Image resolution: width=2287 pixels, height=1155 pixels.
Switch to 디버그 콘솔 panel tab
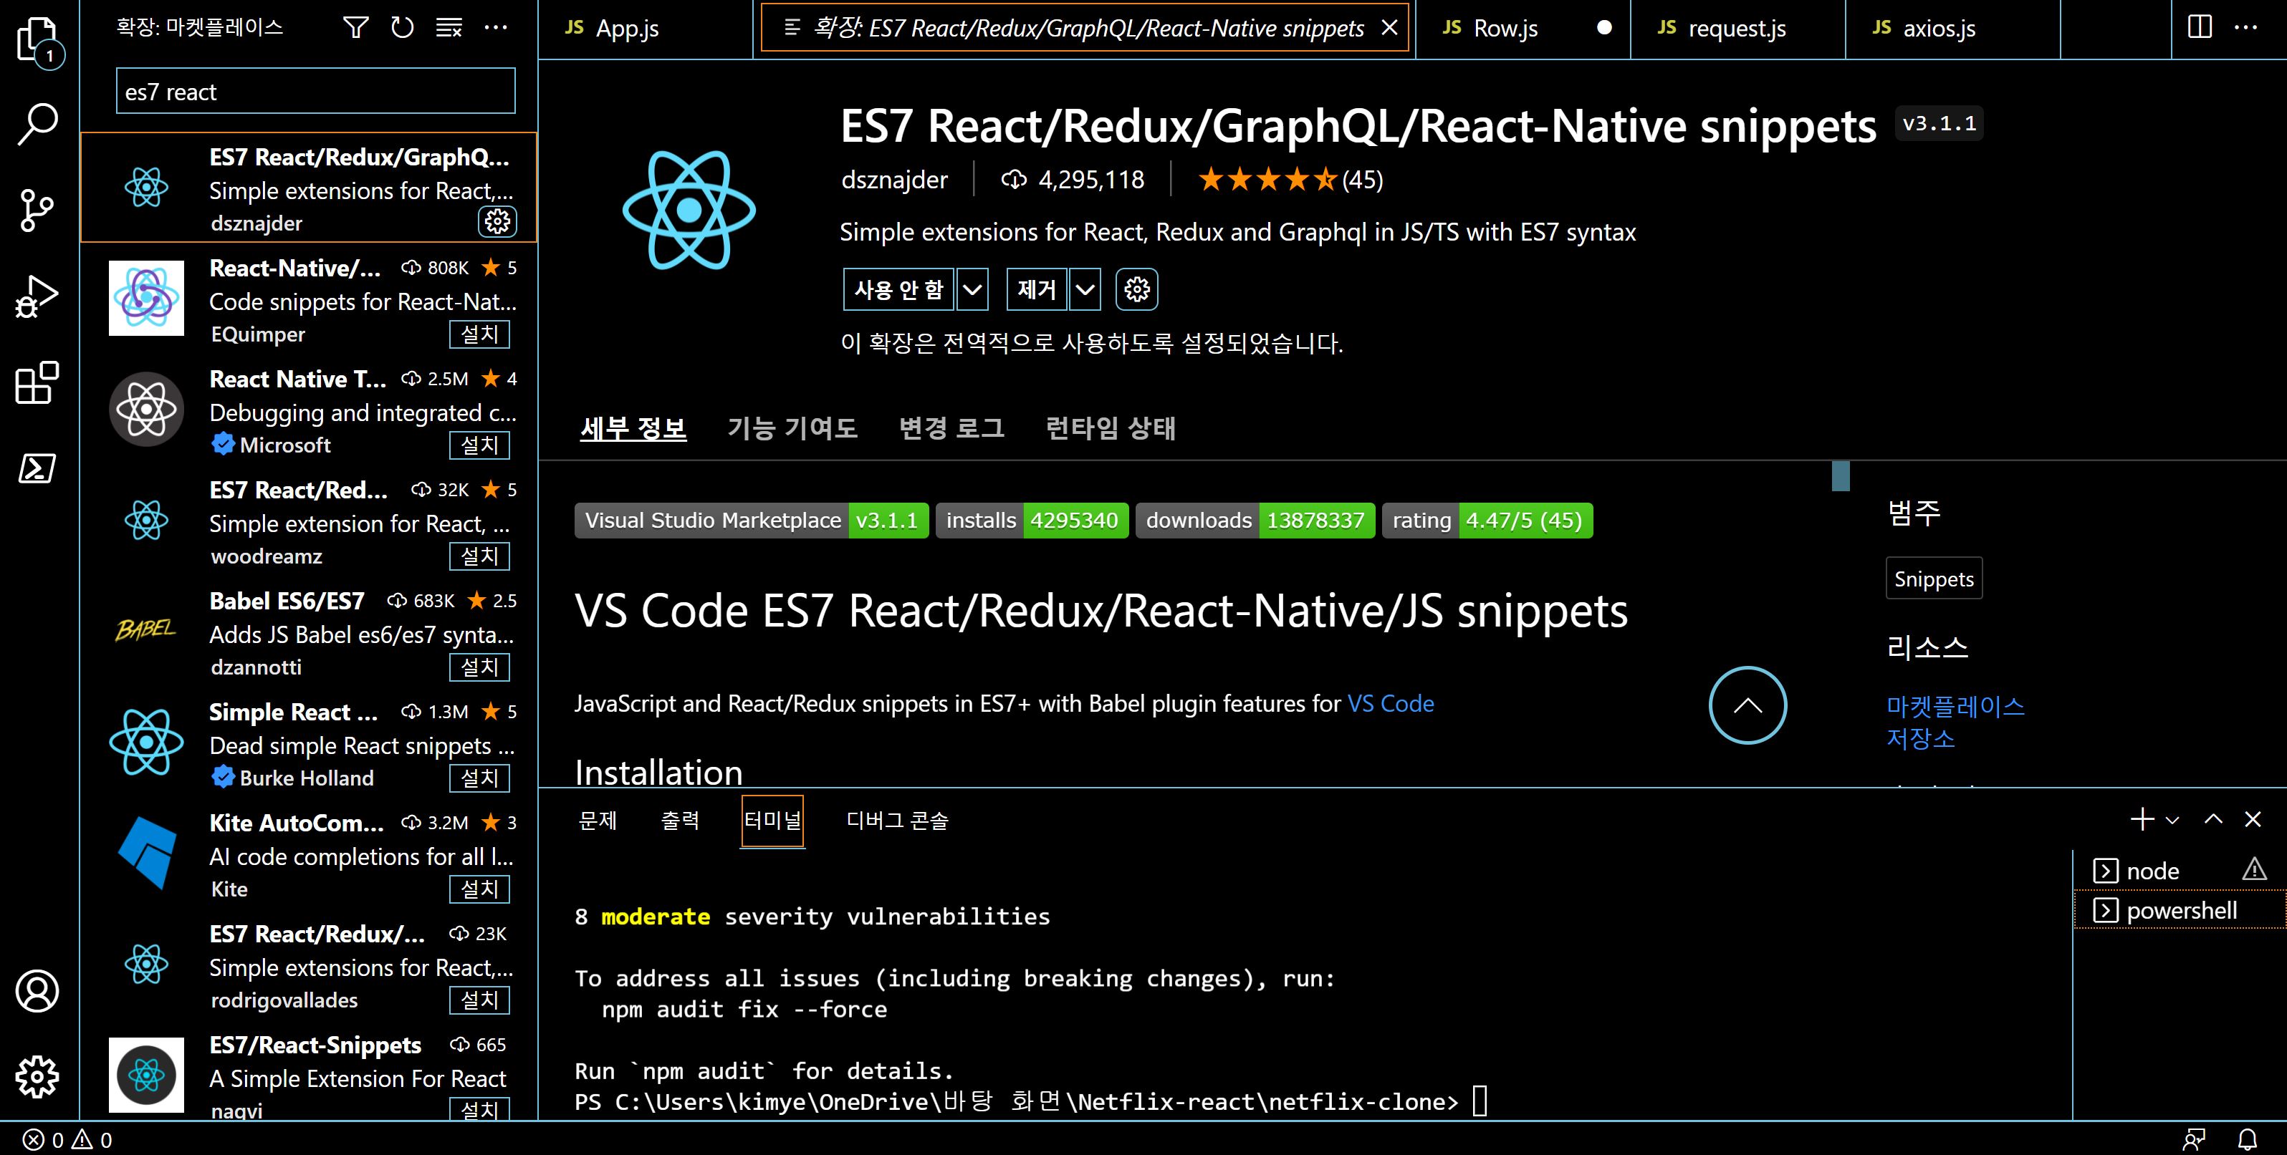point(897,821)
